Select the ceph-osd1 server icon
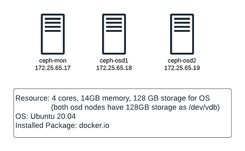245x151 pixels. tap(114, 34)
